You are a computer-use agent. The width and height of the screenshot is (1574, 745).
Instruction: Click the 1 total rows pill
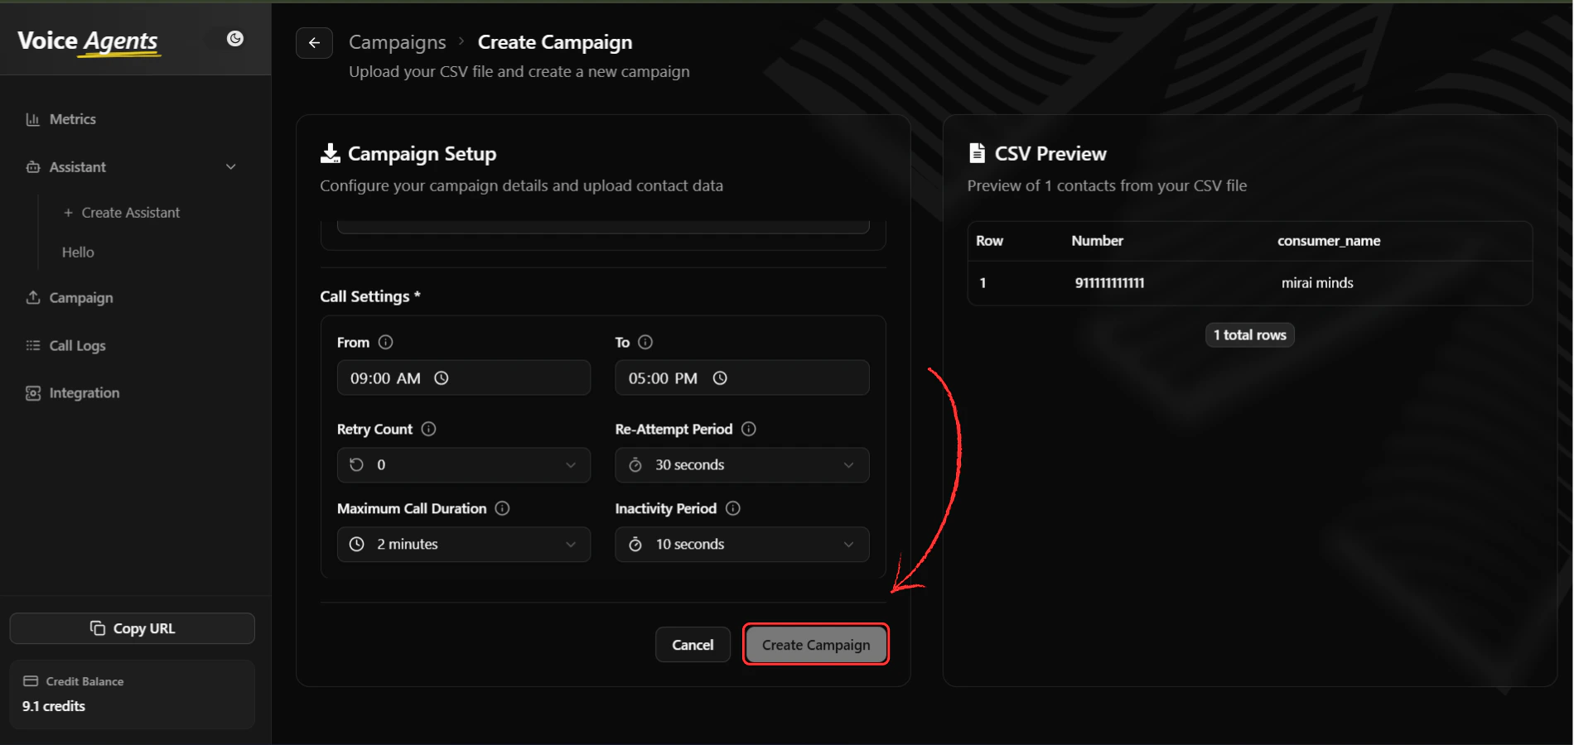point(1248,334)
